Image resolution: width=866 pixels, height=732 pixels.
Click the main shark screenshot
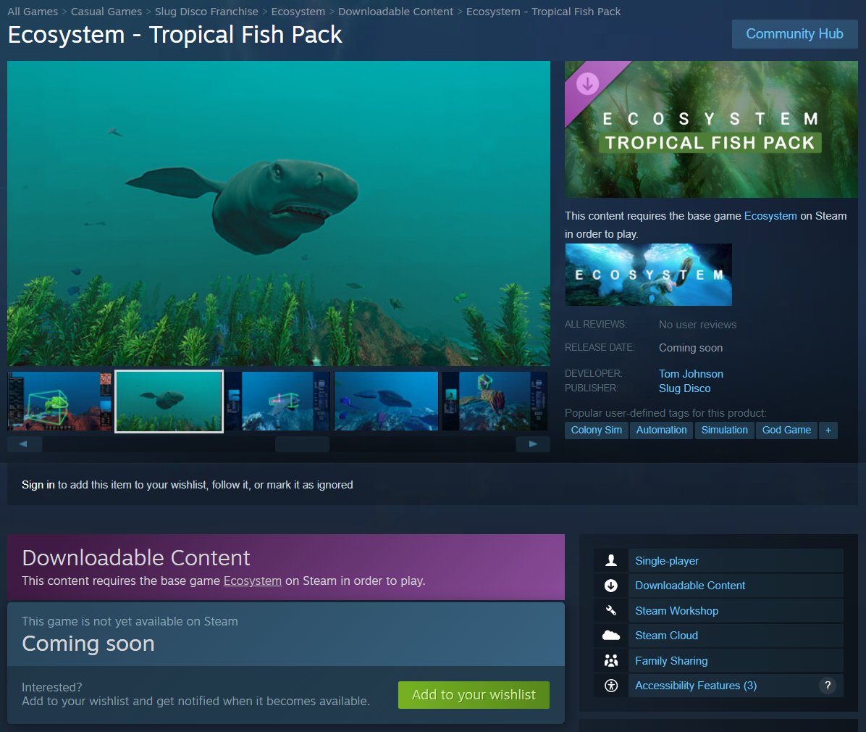pyautogui.click(x=278, y=213)
